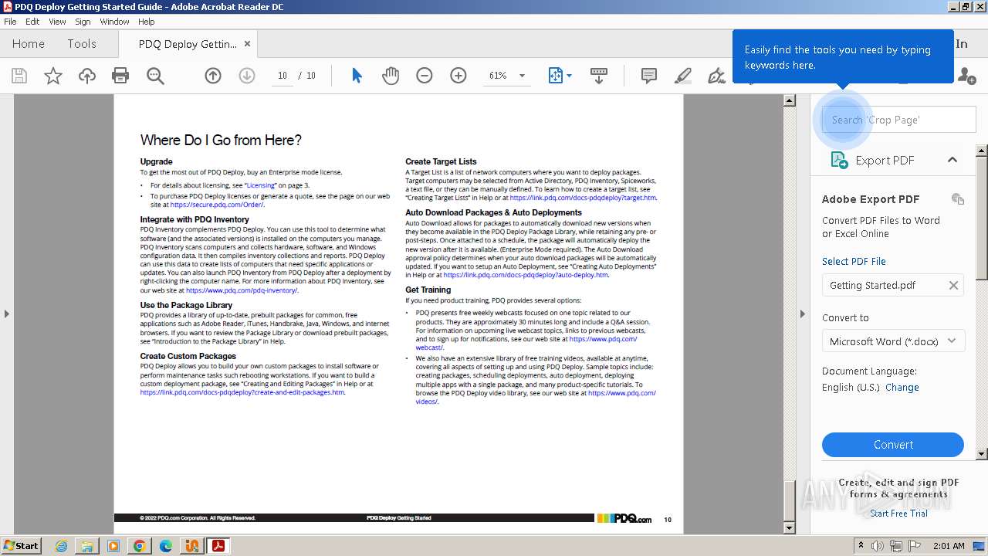This screenshot has width=988, height=556.
Task: Expand the left navigation pane arrow
Action: coord(6,314)
